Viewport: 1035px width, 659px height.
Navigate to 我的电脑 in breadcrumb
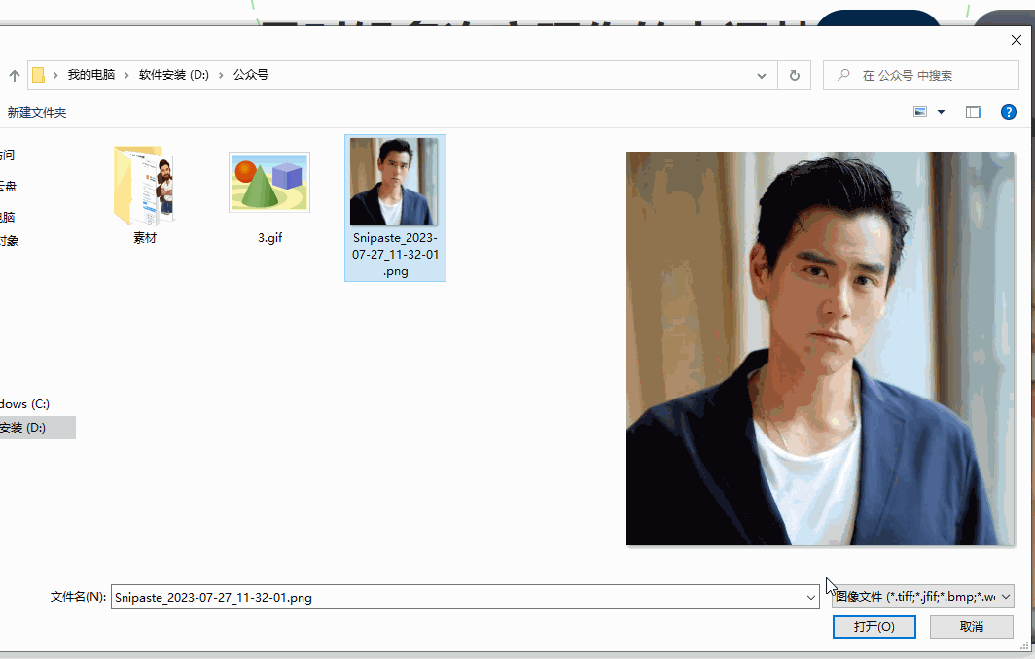click(x=90, y=75)
